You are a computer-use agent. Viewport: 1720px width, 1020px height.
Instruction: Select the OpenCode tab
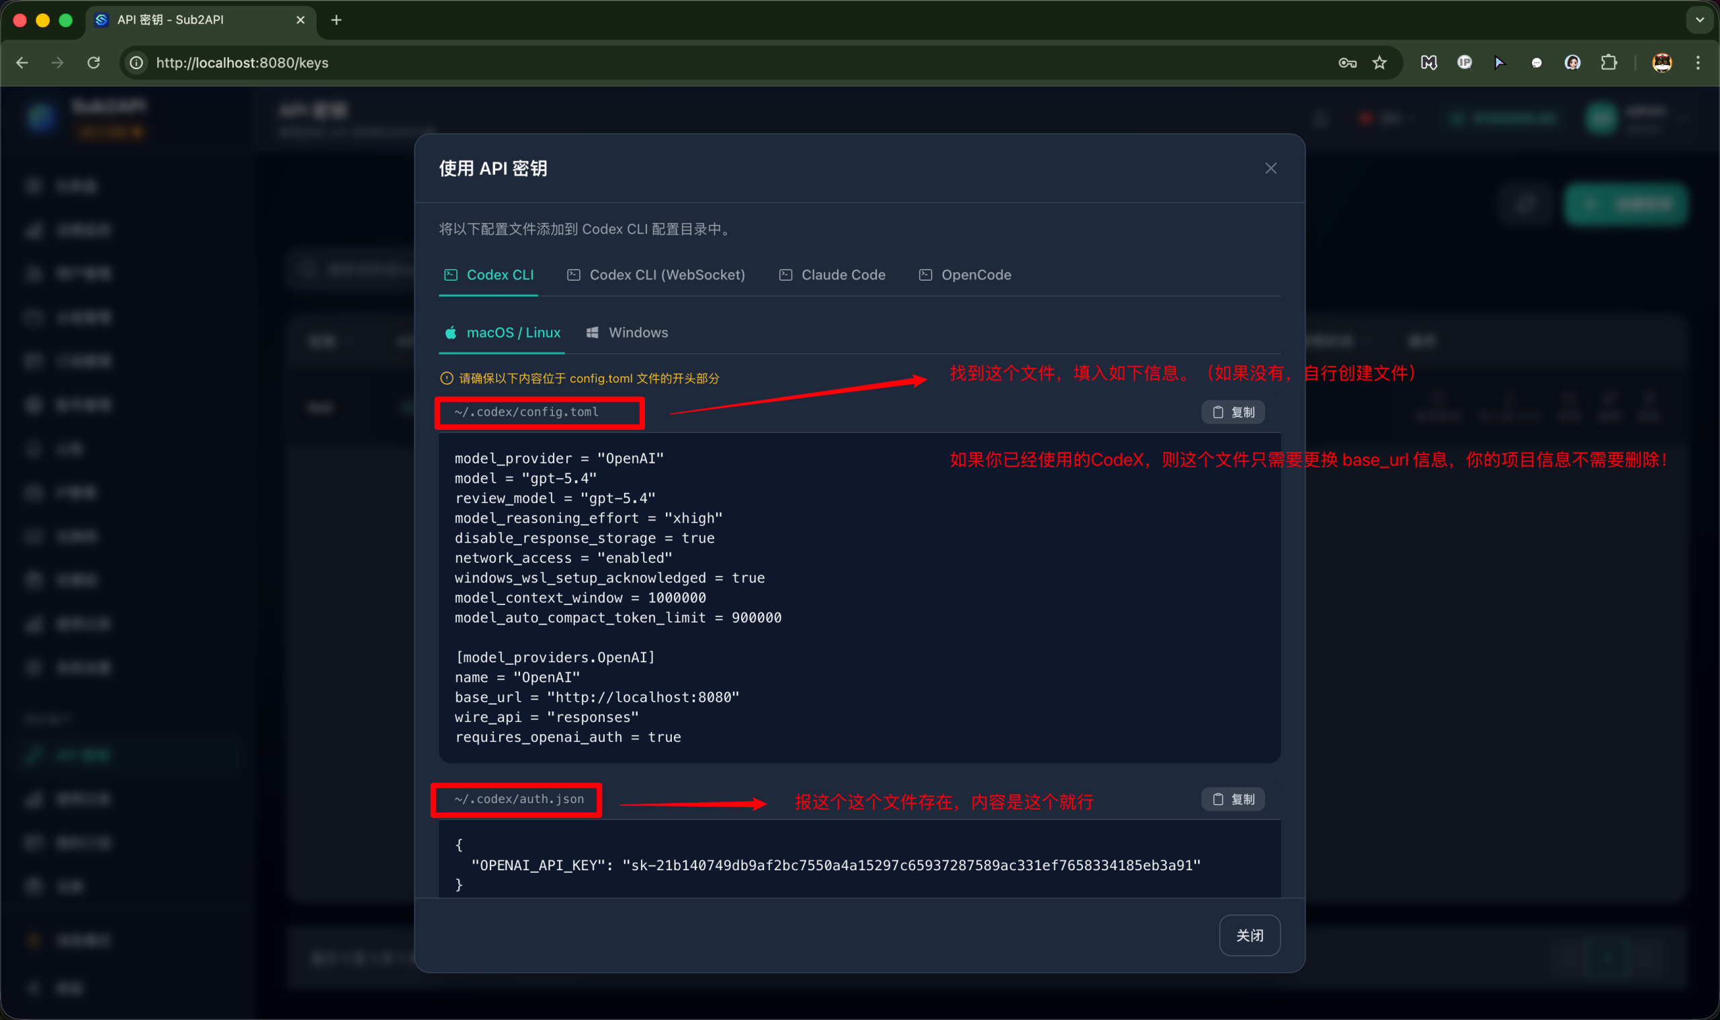pyautogui.click(x=965, y=275)
